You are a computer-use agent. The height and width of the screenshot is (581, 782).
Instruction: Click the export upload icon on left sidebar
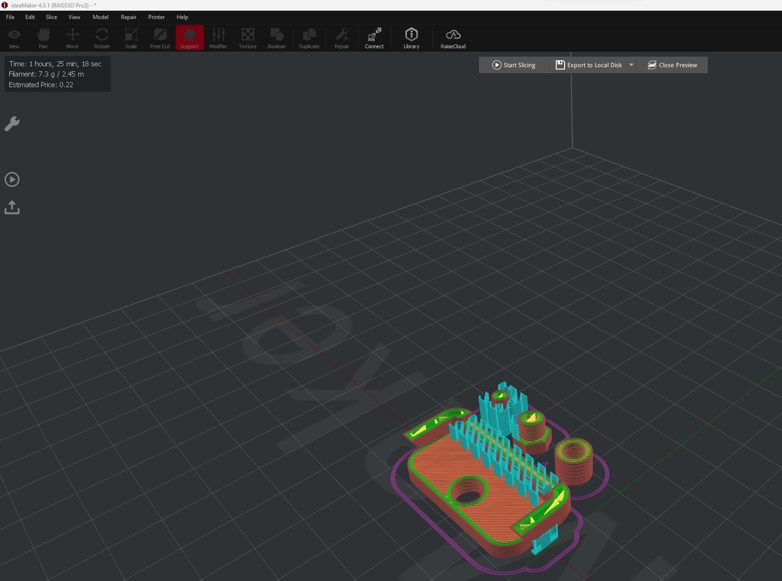(12, 207)
